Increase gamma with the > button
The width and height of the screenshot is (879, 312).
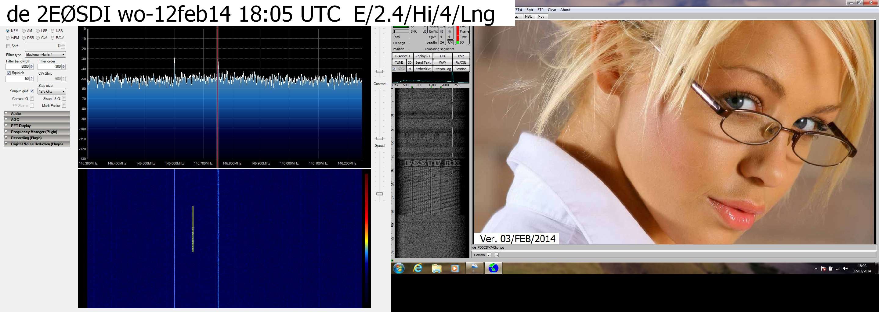pos(496,255)
